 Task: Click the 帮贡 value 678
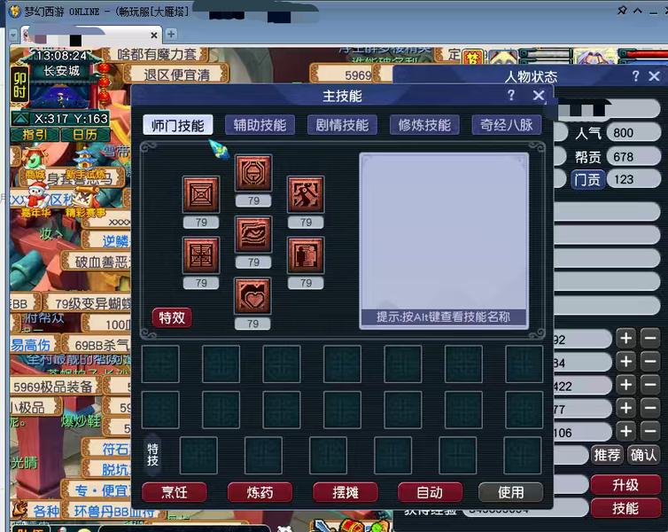tap(633, 157)
